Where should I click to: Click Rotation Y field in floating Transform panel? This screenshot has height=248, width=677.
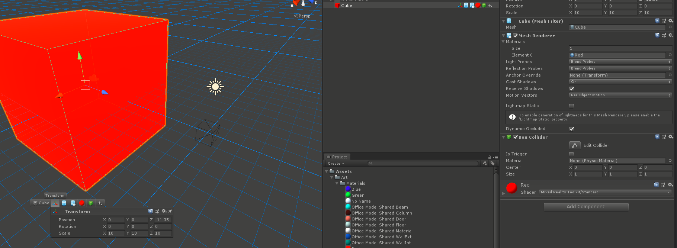(139, 226)
